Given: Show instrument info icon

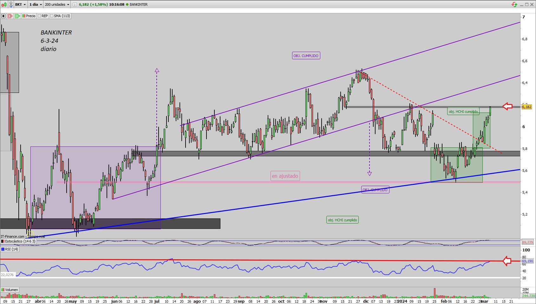Looking at the screenshot, I should point(75,4).
